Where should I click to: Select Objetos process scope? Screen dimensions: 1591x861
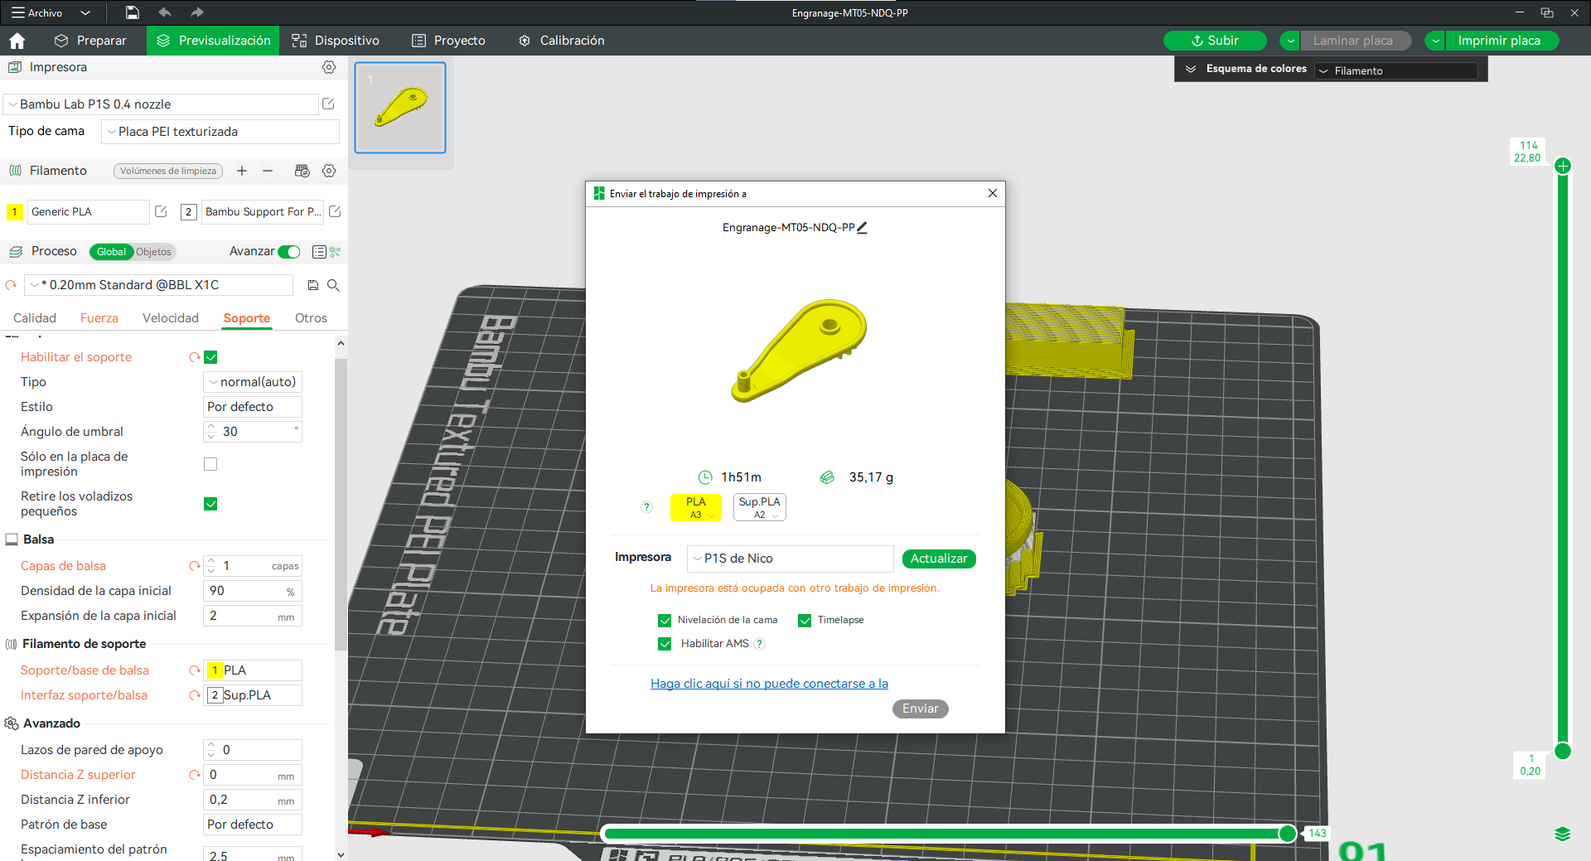[154, 252]
